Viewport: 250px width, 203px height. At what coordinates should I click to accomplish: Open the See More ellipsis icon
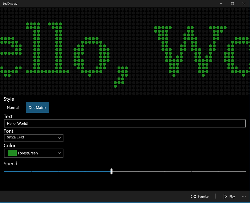point(244,197)
